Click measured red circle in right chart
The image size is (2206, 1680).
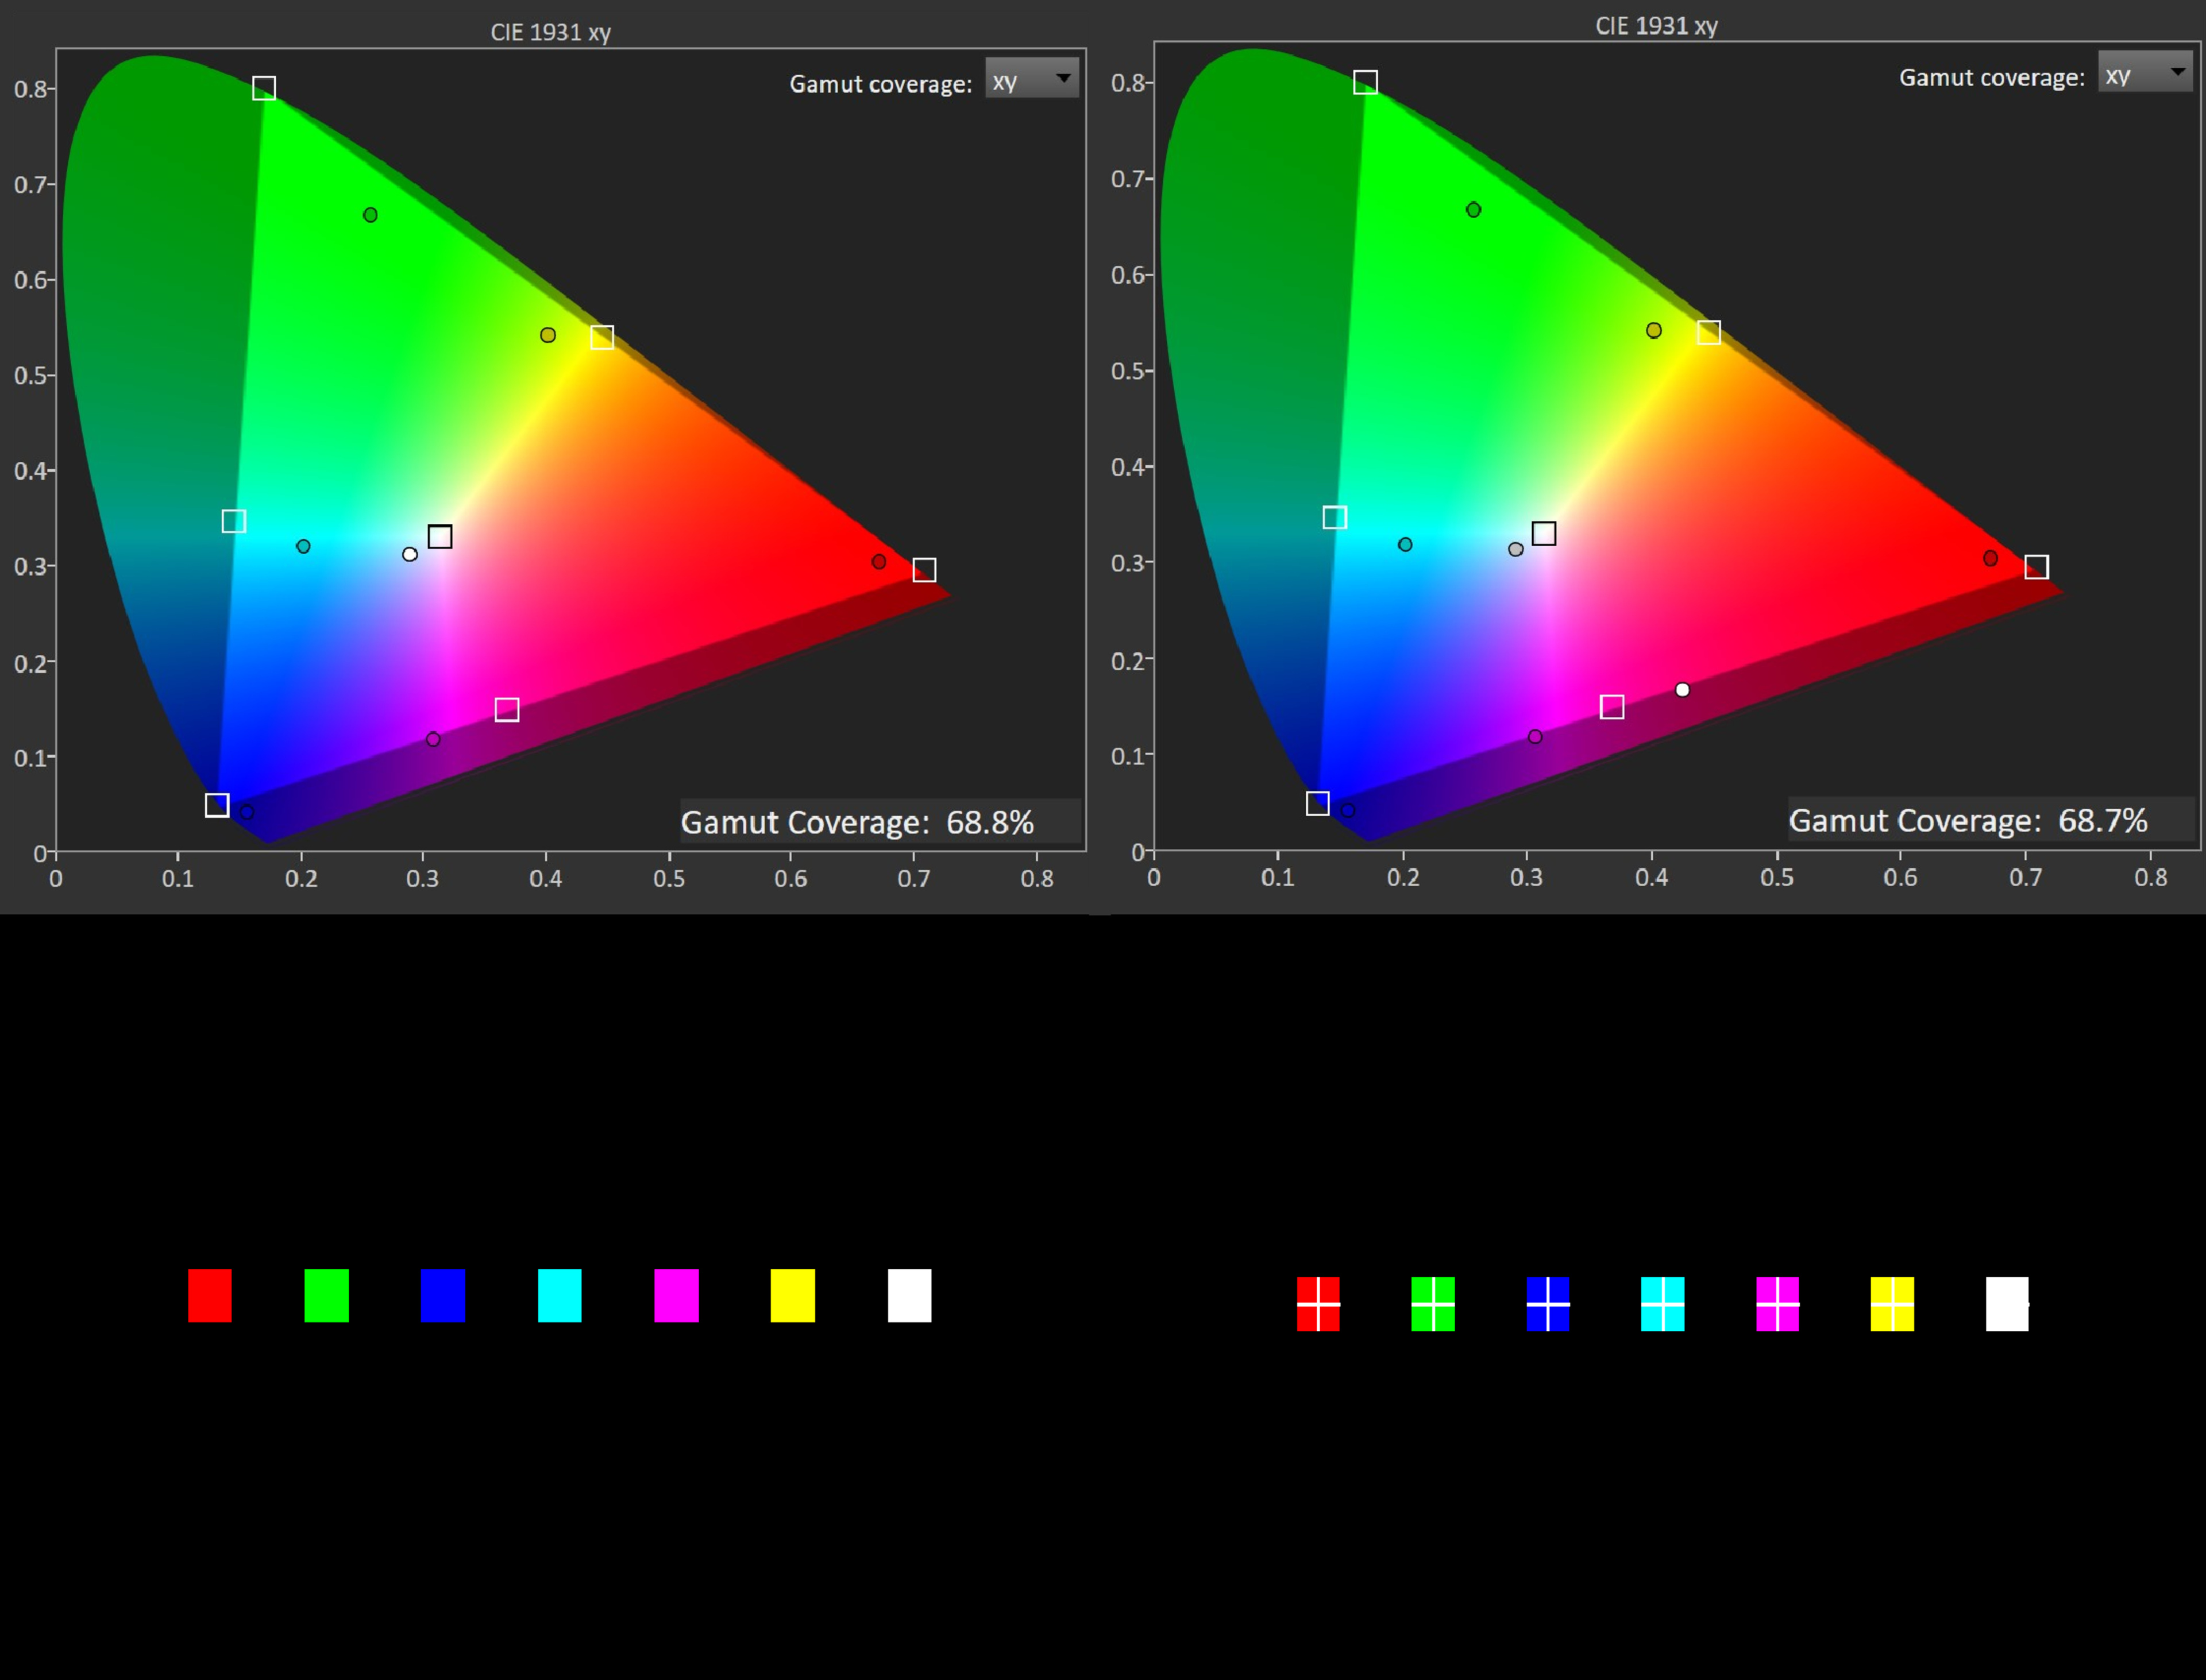click(1991, 559)
